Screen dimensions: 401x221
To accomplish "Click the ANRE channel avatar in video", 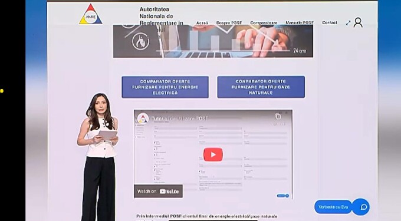I will (x=143, y=118).
